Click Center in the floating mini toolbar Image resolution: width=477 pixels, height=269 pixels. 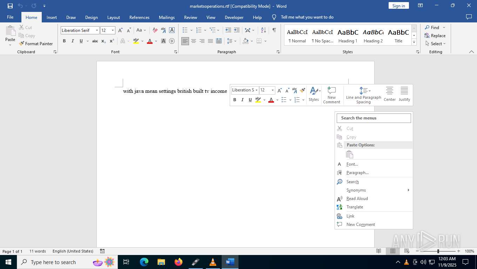click(390, 95)
